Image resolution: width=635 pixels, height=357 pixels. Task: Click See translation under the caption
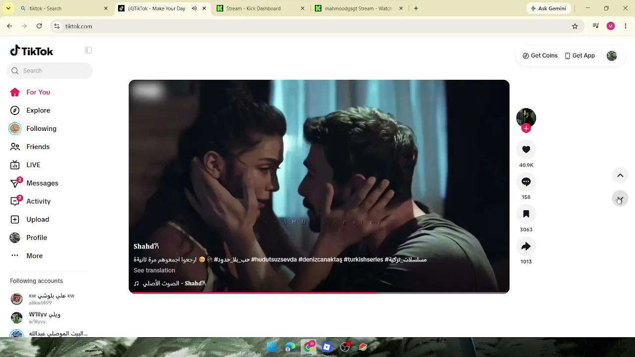[x=154, y=270]
